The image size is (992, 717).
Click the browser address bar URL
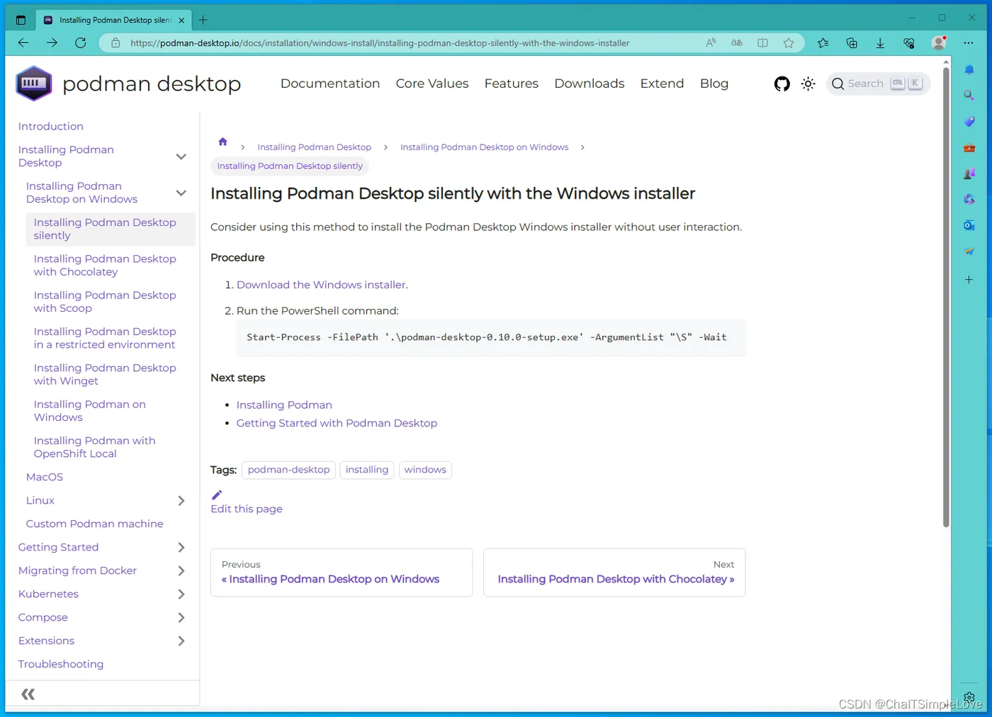(380, 43)
